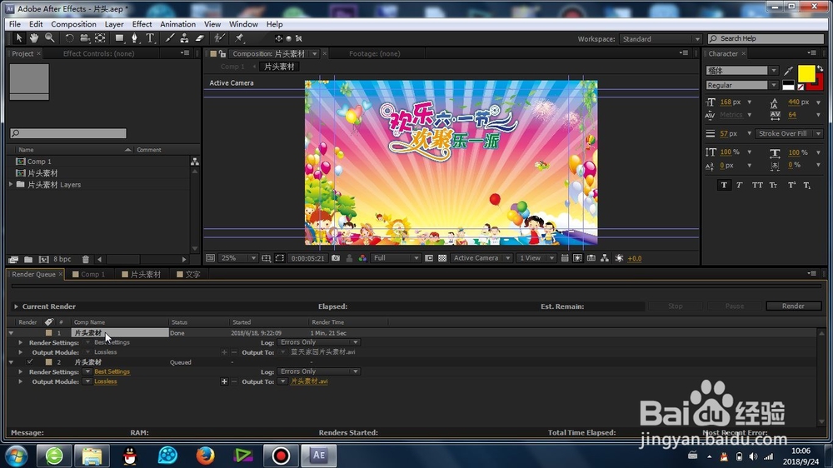Click the red stroke color swatch

[817, 84]
